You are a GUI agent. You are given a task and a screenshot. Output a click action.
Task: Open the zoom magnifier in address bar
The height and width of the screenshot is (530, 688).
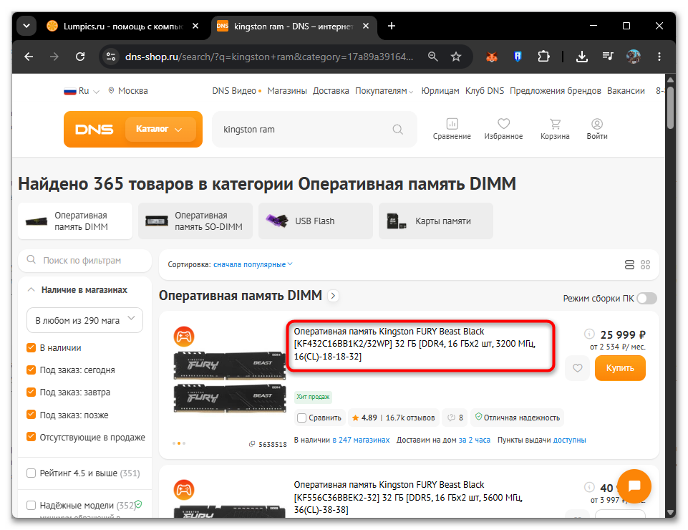(x=432, y=57)
